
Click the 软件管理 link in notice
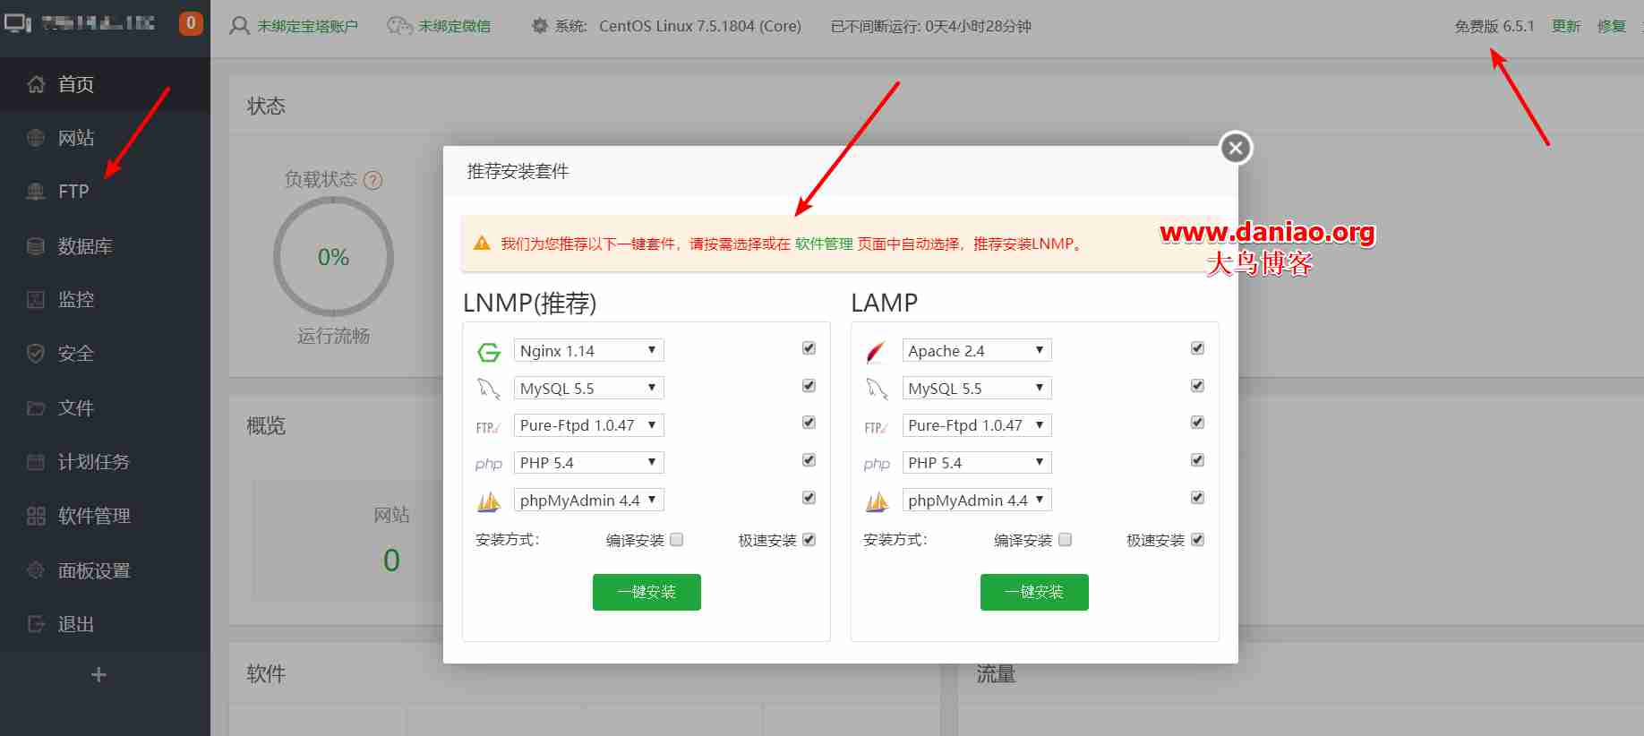pos(824,244)
